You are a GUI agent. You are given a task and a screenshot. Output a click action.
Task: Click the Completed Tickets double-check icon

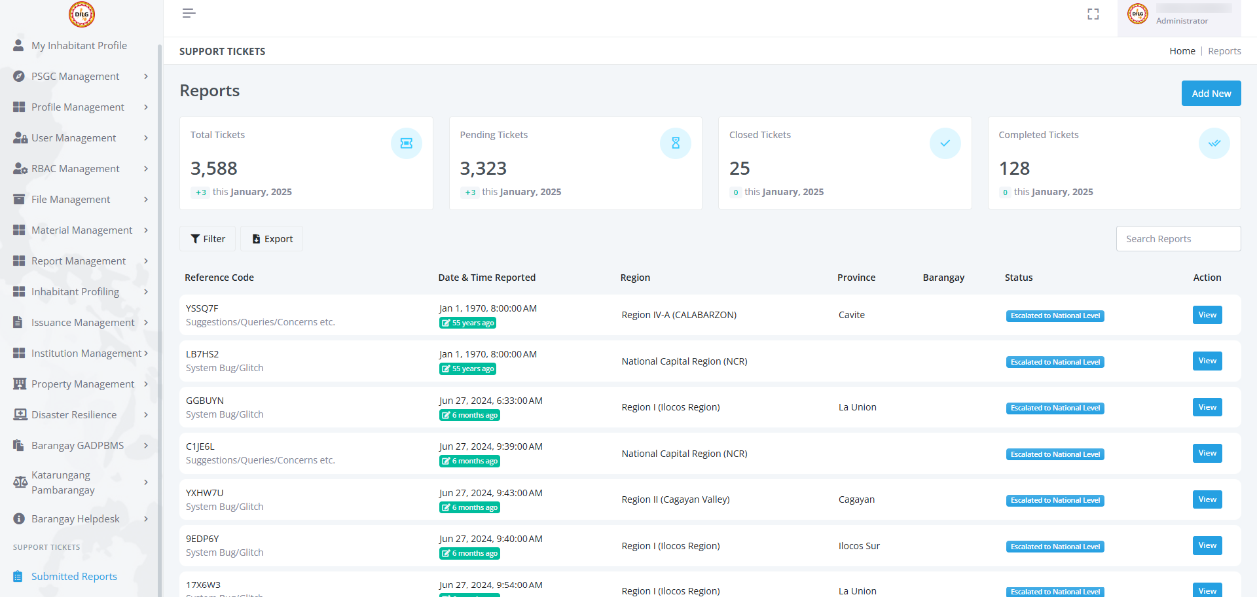pos(1214,143)
